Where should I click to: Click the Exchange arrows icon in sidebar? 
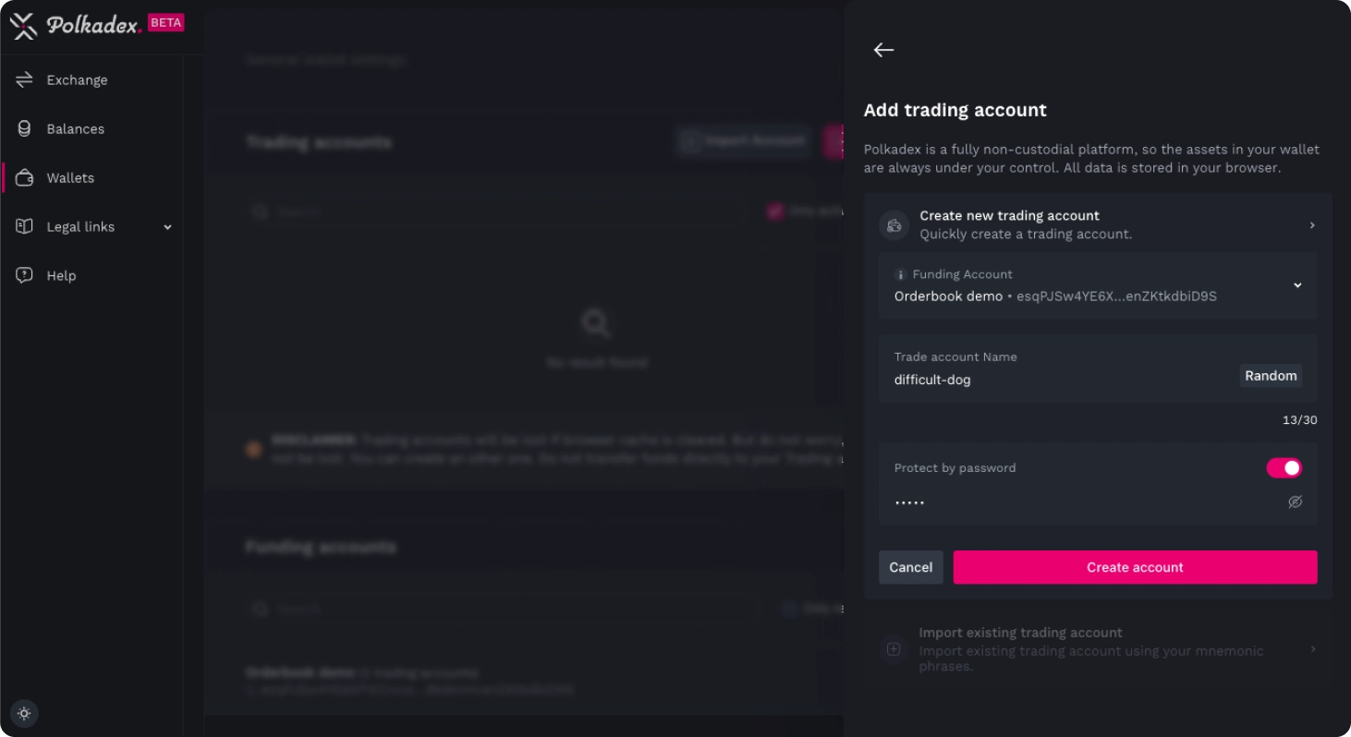click(24, 80)
